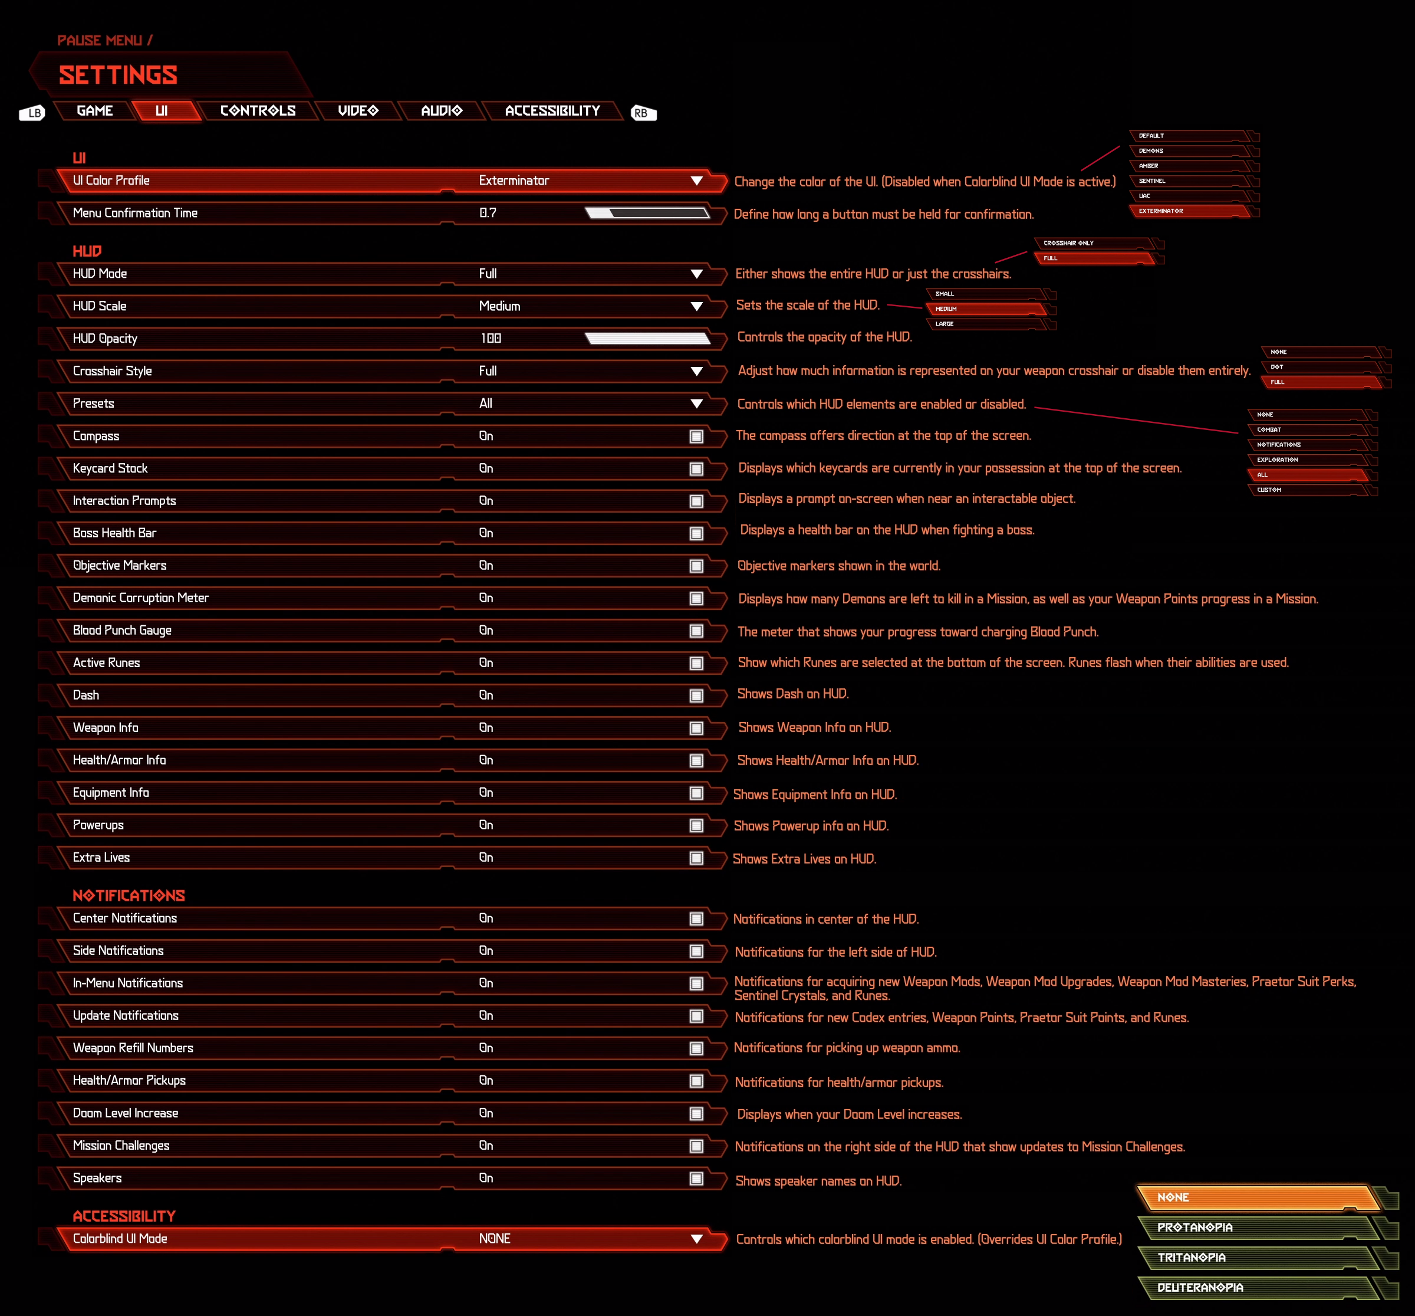Select the EXPLORATION presets option
Image resolution: width=1415 pixels, height=1316 pixels.
(1308, 460)
